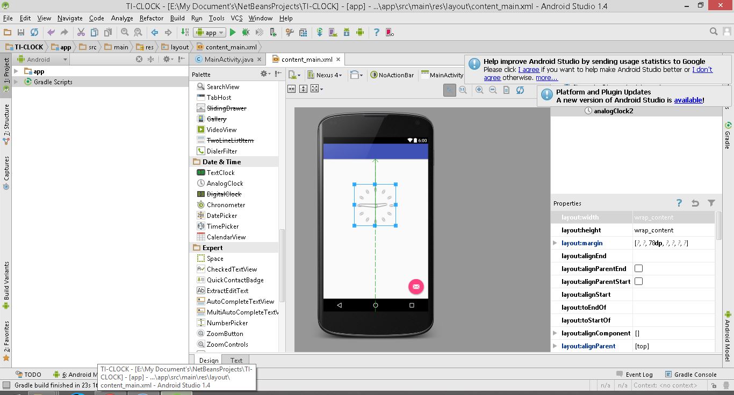Click the 'available' update link
Viewport: 734px width, 395px height.
click(688, 100)
